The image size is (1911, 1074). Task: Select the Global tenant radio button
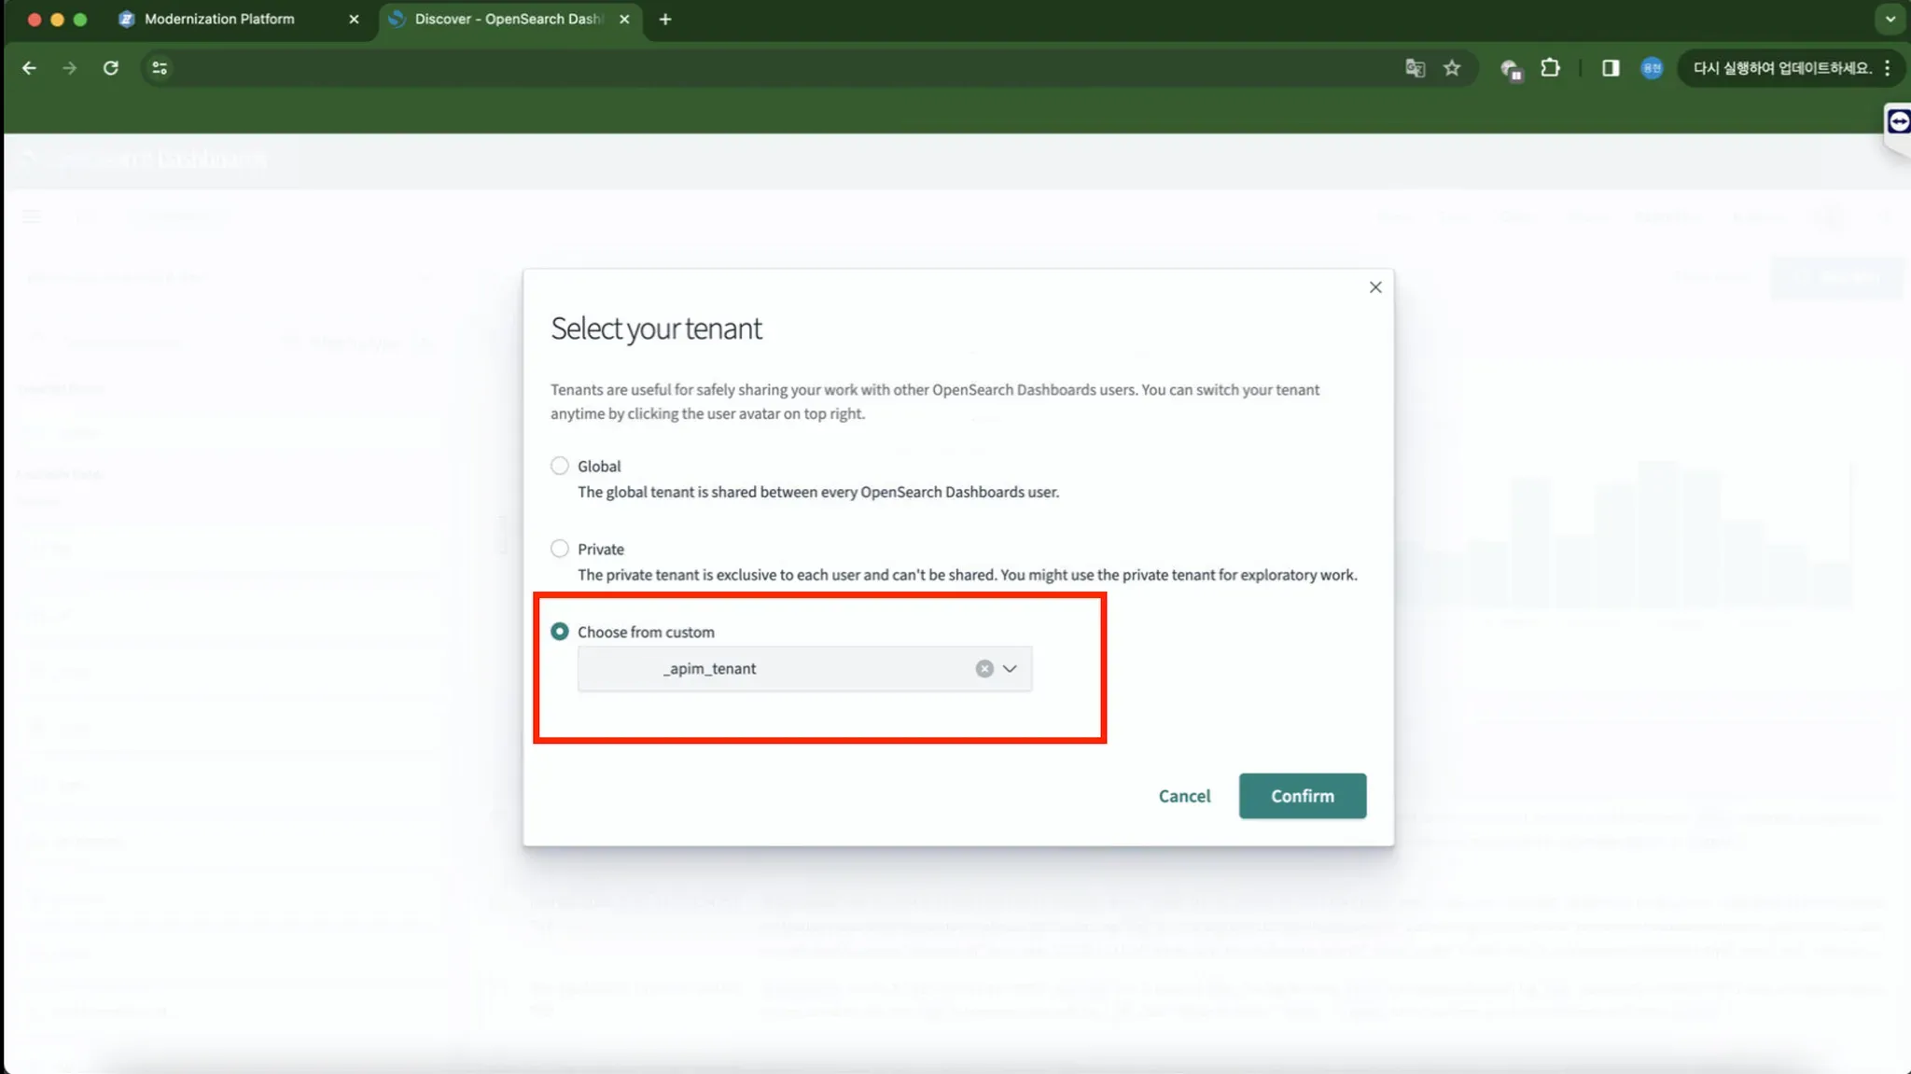[x=559, y=466]
